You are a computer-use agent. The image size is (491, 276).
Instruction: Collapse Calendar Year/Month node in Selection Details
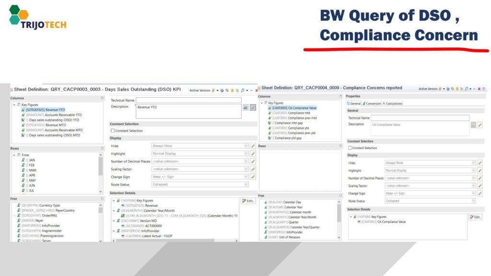tap(114, 210)
